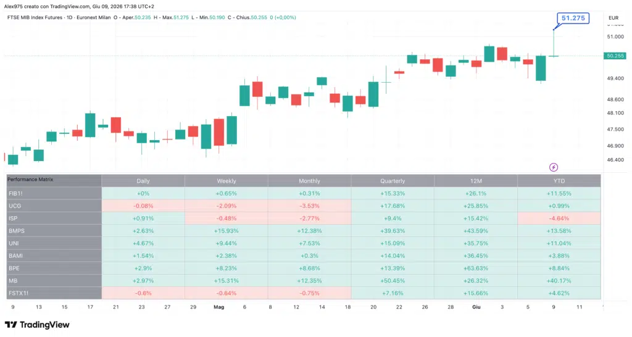
Task: Click the 48.100 price axis level
Action: coord(615,114)
